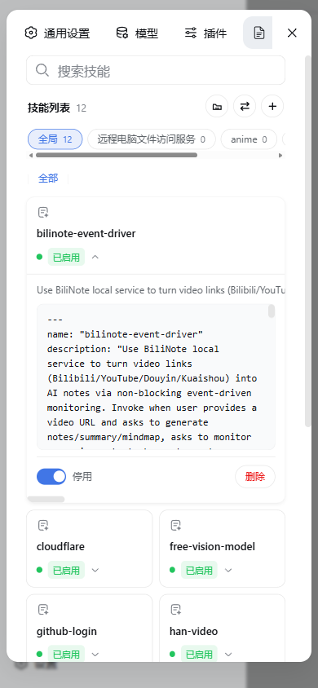Collapse the bilinote-event-driver details chevron

(95, 257)
